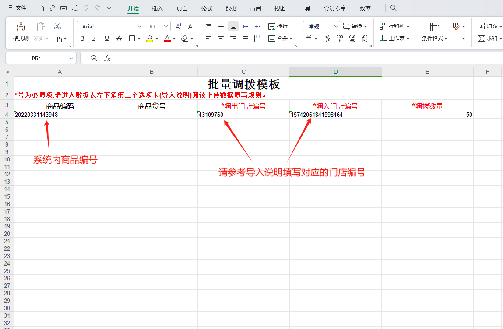Open the 数据 ribbon tab
503x329 pixels.
click(x=231, y=8)
